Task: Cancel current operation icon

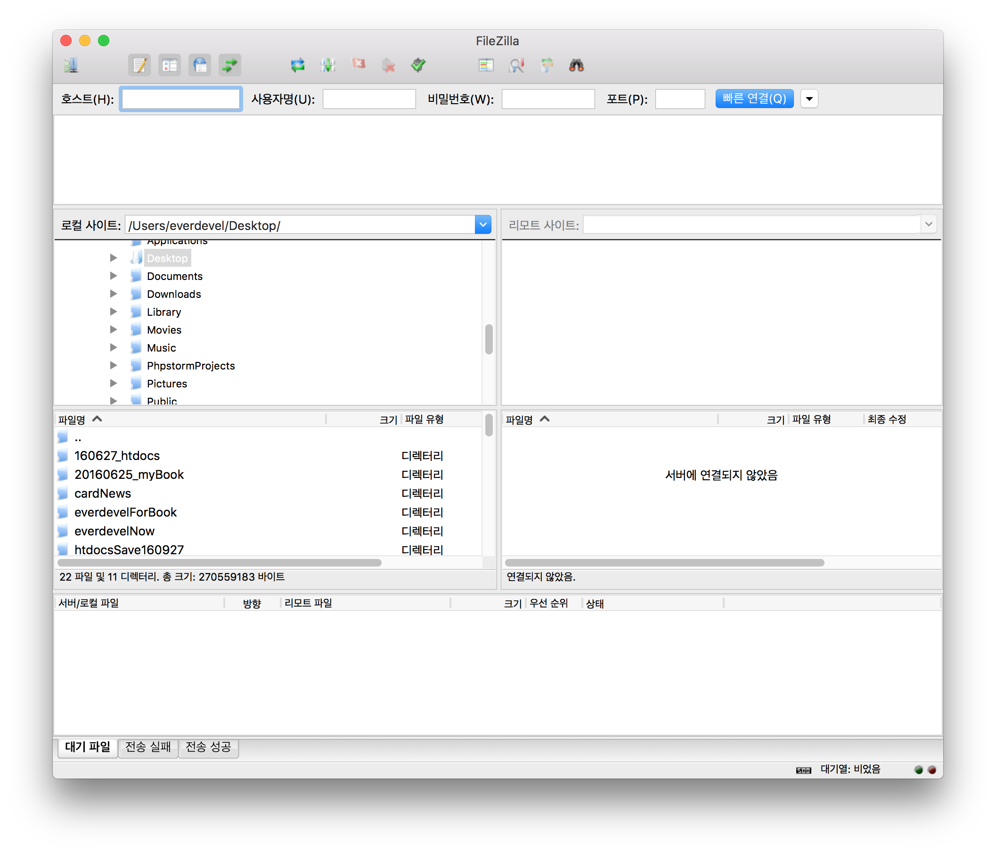Action: click(x=359, y=66)
